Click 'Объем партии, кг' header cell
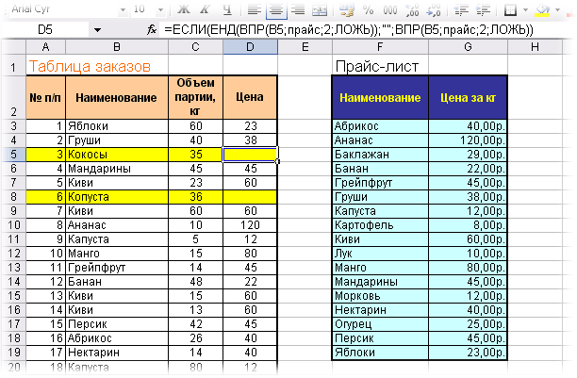Image resolution: width=577 pixels, height=378 pixels. coord(195,97)
